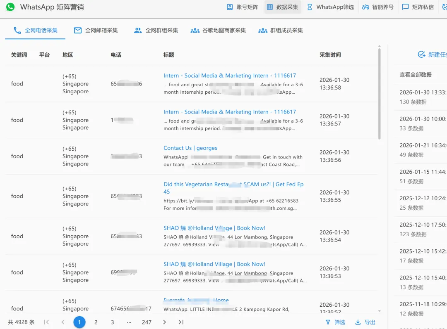
Task: Click the binoculars icon beside 智能养号
Action: tap(365, 7)
